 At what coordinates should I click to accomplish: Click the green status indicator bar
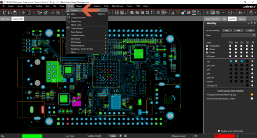32,136
